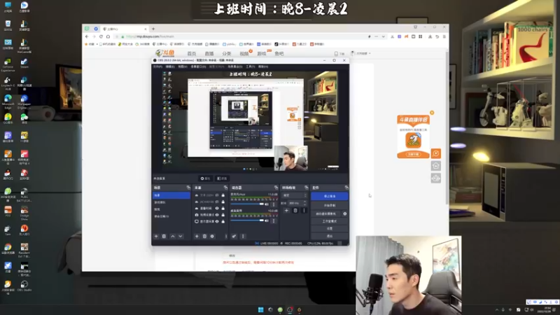Pop out the 场景 dock panel
This screenshot has height=315, width=560.
[x=188, y=188]
